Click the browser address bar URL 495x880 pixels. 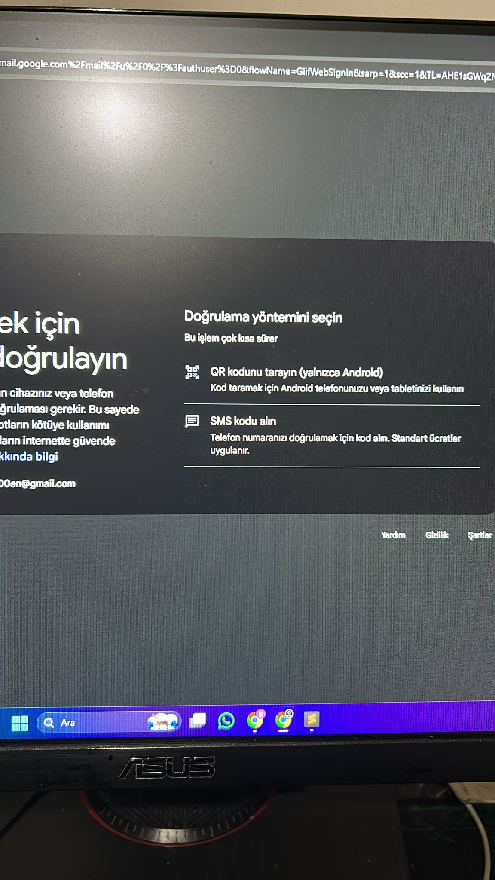[247, 70]
